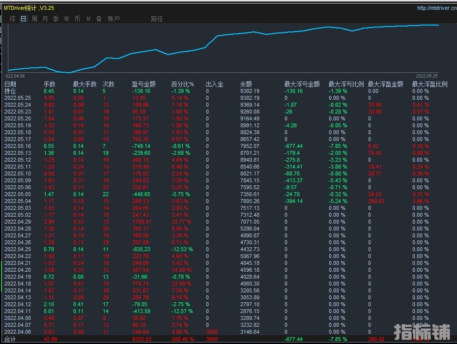Viewport: 457px width, 344px height.
Task: Click the 百分比% column header
Action: (182, 84)
